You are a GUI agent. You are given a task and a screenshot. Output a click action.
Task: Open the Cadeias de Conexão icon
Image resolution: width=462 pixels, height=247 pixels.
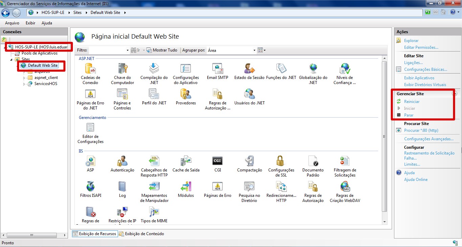(90, 69)
